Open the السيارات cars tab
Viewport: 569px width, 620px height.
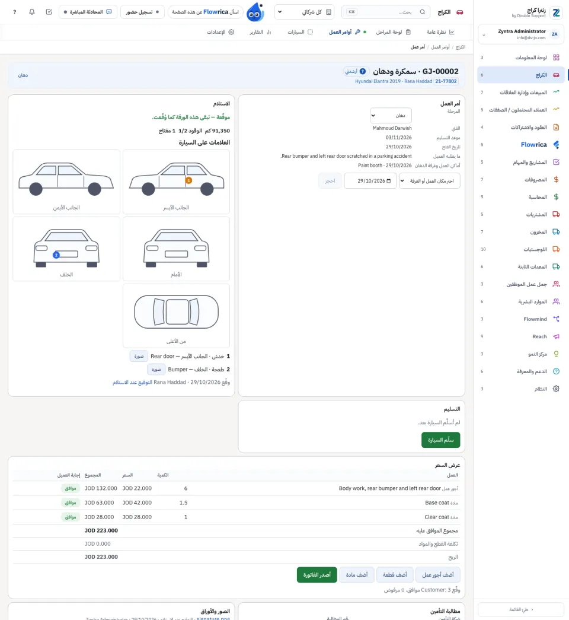[300, 32]
